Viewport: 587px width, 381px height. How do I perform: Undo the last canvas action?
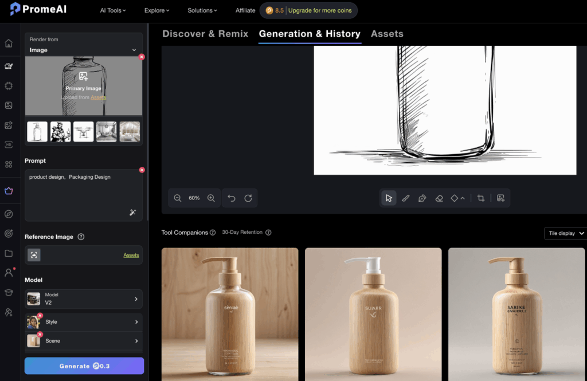pos(232,198)
